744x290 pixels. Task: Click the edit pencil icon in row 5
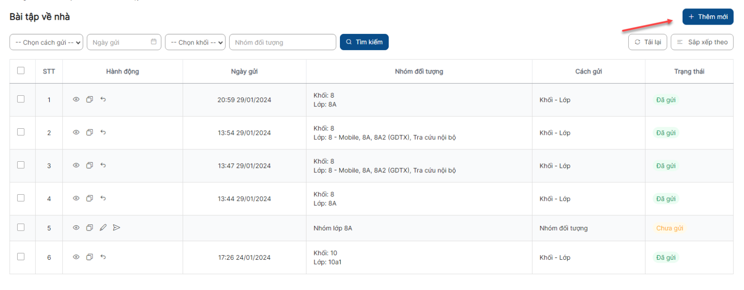click(103, 228)
